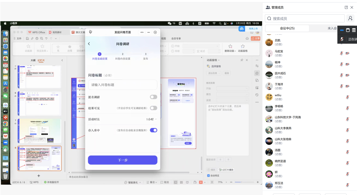357x195 pixels.
Task: Click the invite member icon beside search
Action: (350, 19)
